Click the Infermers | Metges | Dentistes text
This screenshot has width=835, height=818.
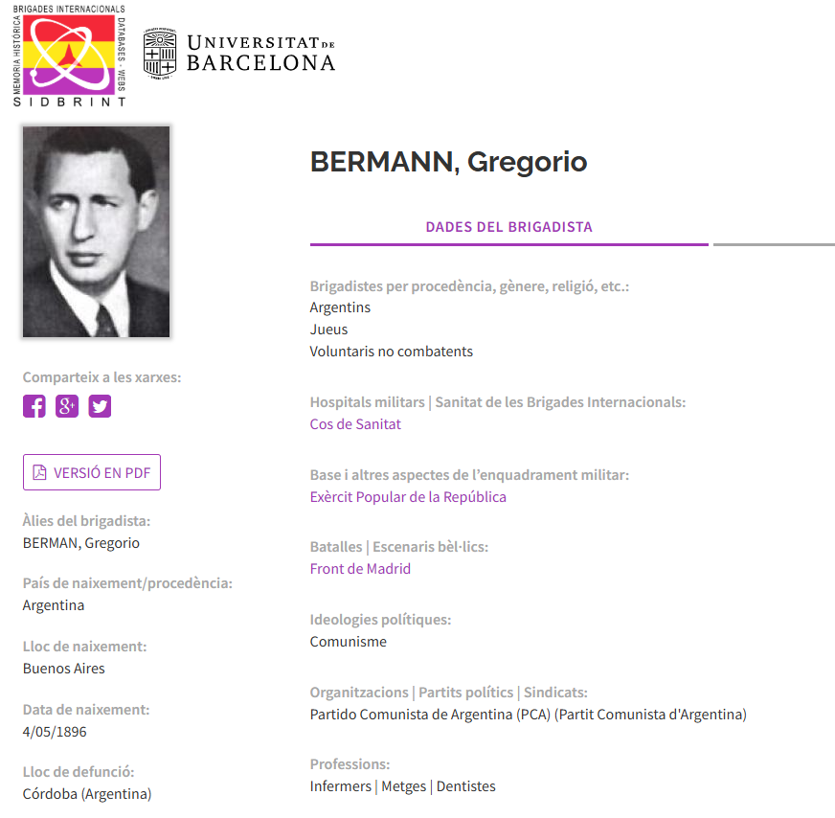(x=402, y=786)
